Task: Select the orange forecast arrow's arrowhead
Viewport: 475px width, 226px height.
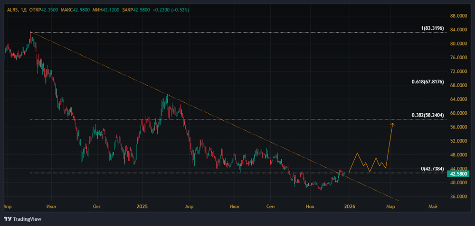Action: [x=393, y=124]
